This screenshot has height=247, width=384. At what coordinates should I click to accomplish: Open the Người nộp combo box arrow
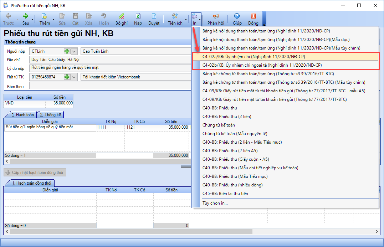click(x=74, y=51)
